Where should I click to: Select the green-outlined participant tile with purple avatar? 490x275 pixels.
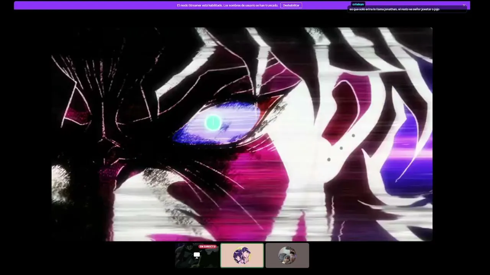[242, 256]
